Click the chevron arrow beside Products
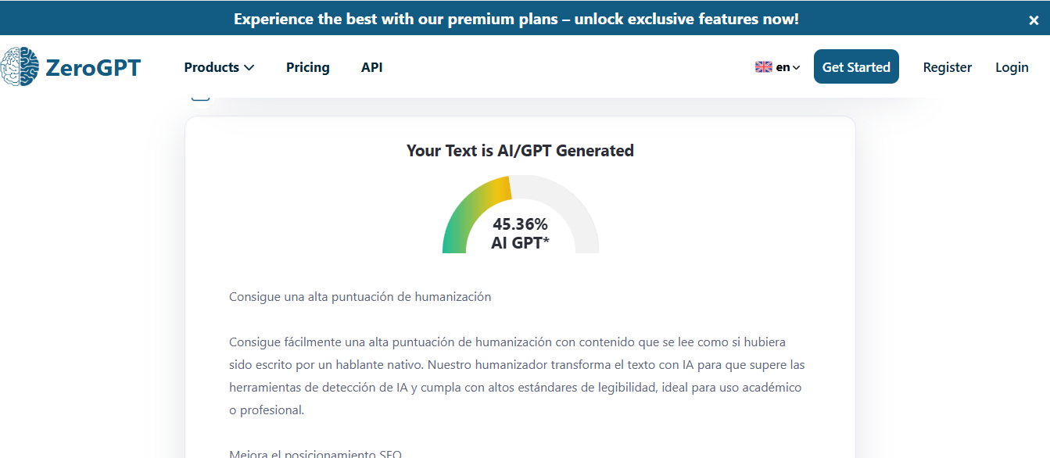1050x458 pixels. [x=249, y=68]
